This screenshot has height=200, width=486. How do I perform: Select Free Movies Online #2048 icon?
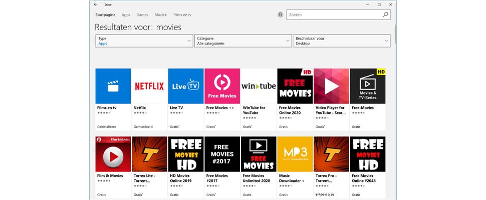coord(368,154)
